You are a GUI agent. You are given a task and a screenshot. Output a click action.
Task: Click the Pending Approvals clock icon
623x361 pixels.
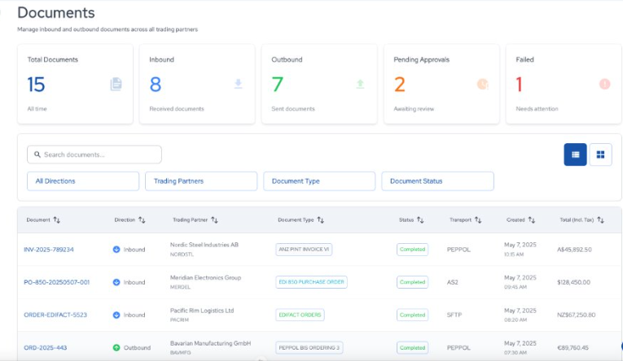[x=482, y=84]
